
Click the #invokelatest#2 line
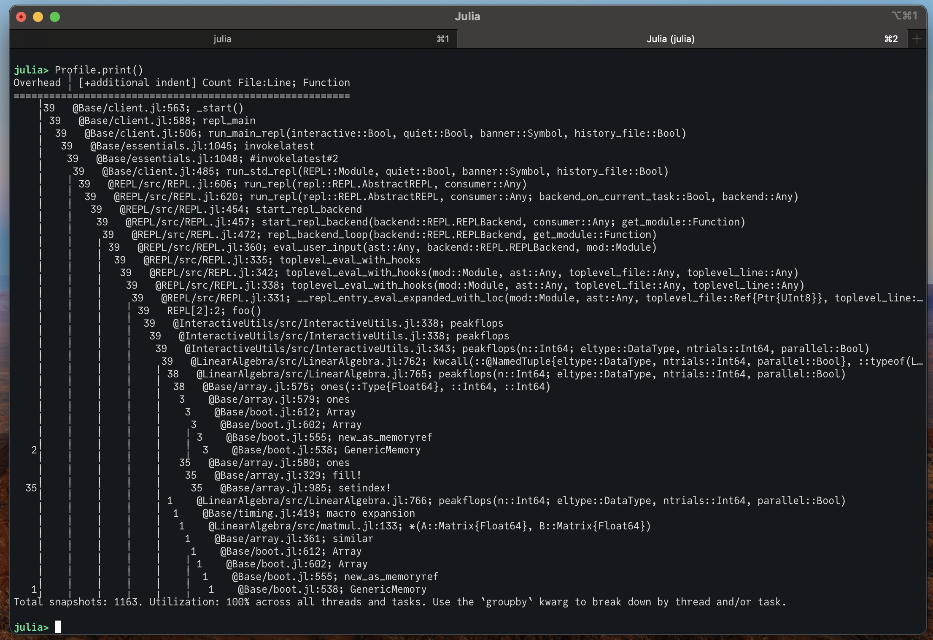(x=202, y=159)
